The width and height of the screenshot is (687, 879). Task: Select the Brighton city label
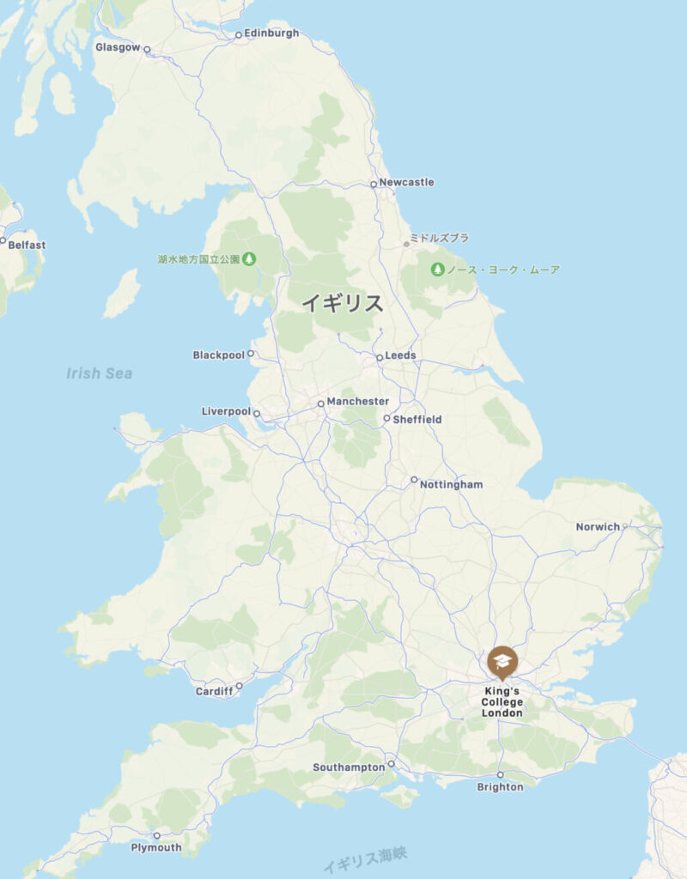click(501, 787)
